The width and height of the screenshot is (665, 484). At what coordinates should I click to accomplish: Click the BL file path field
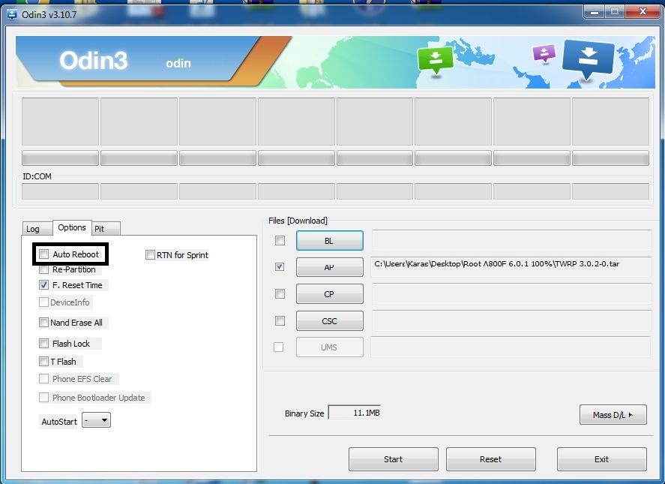pos(511,240)
